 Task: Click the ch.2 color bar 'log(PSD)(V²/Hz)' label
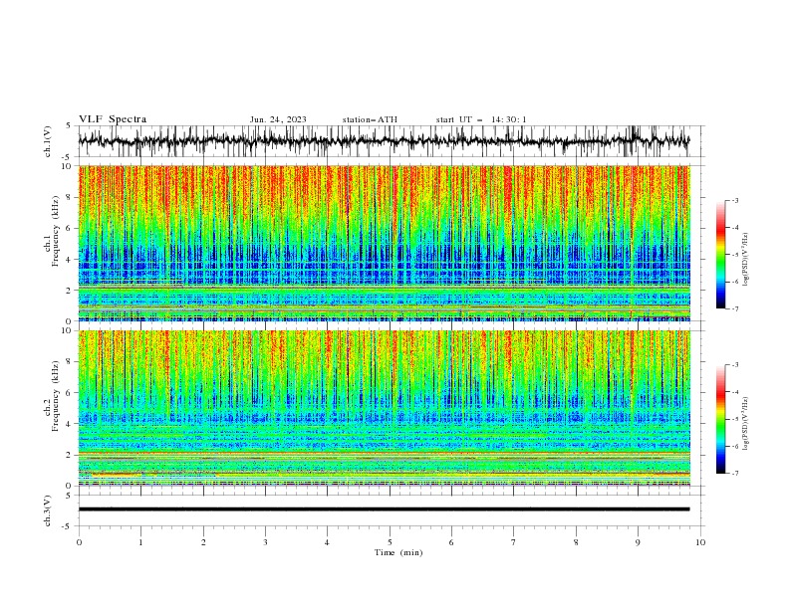coord(746,424)
